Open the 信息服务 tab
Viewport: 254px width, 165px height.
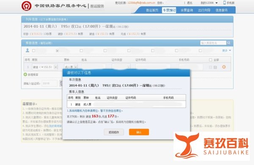221,10
